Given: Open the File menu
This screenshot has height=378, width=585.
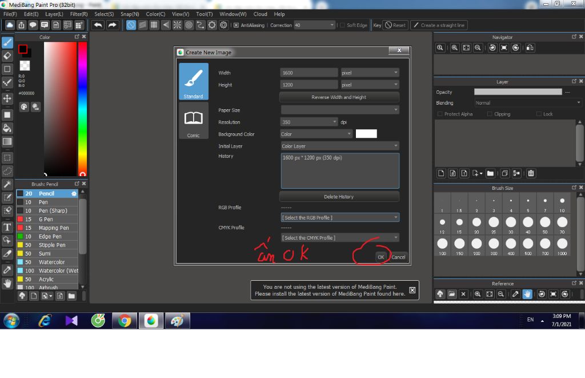Looking at the screenshot, I should [10, 14].
